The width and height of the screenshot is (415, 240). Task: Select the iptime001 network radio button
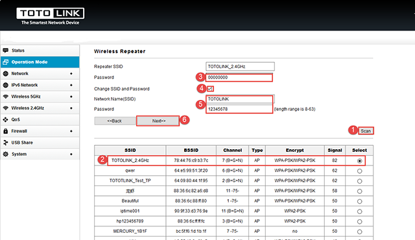tap(359, 211)
